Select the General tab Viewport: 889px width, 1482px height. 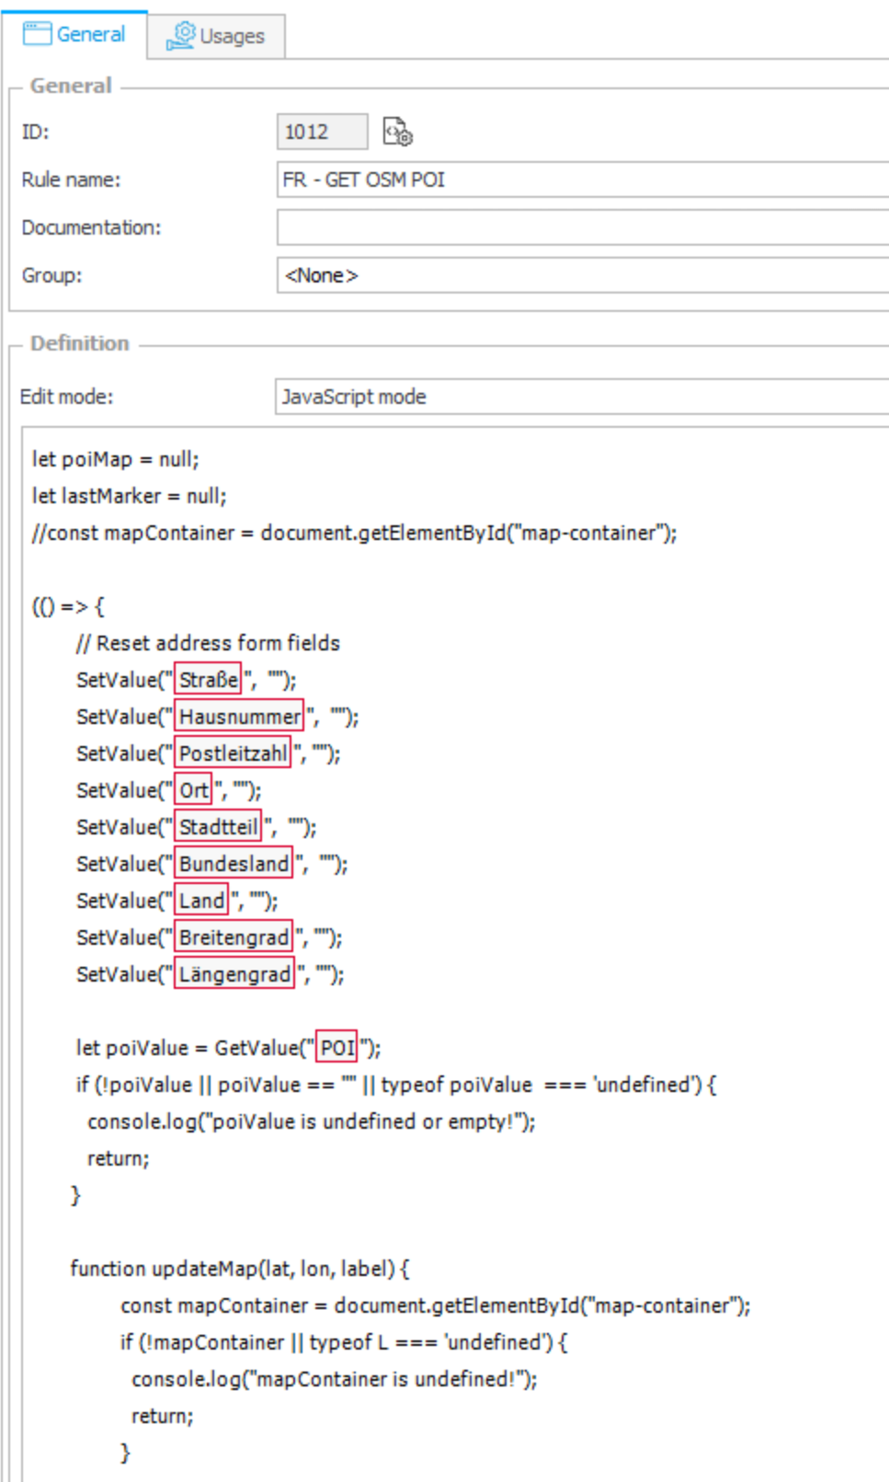[74, 35]
